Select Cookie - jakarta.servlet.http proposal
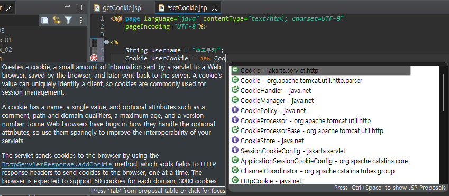449x196 pixels. coord(320,70)
